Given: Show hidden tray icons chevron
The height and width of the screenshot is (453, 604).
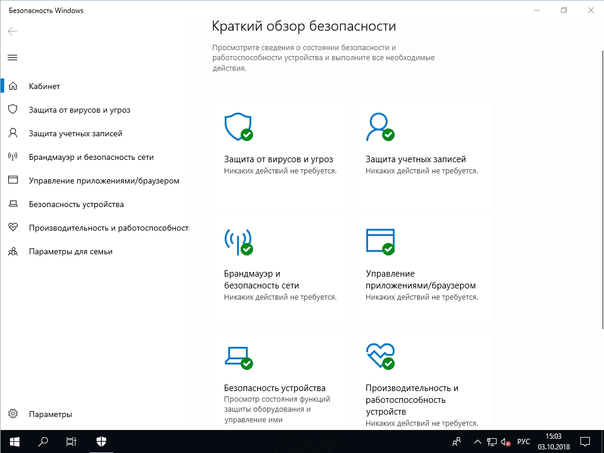Looking at the screenshot, I should click(x=477, y=442).
